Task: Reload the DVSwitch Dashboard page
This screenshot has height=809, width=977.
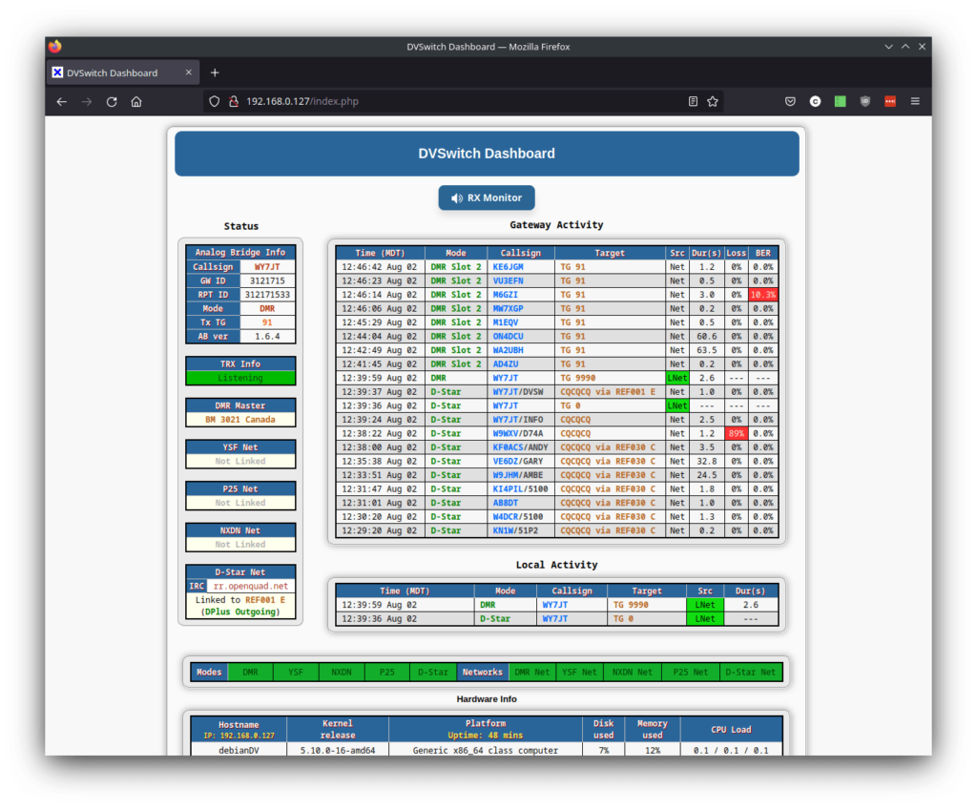Action: (x=112, y=101)
